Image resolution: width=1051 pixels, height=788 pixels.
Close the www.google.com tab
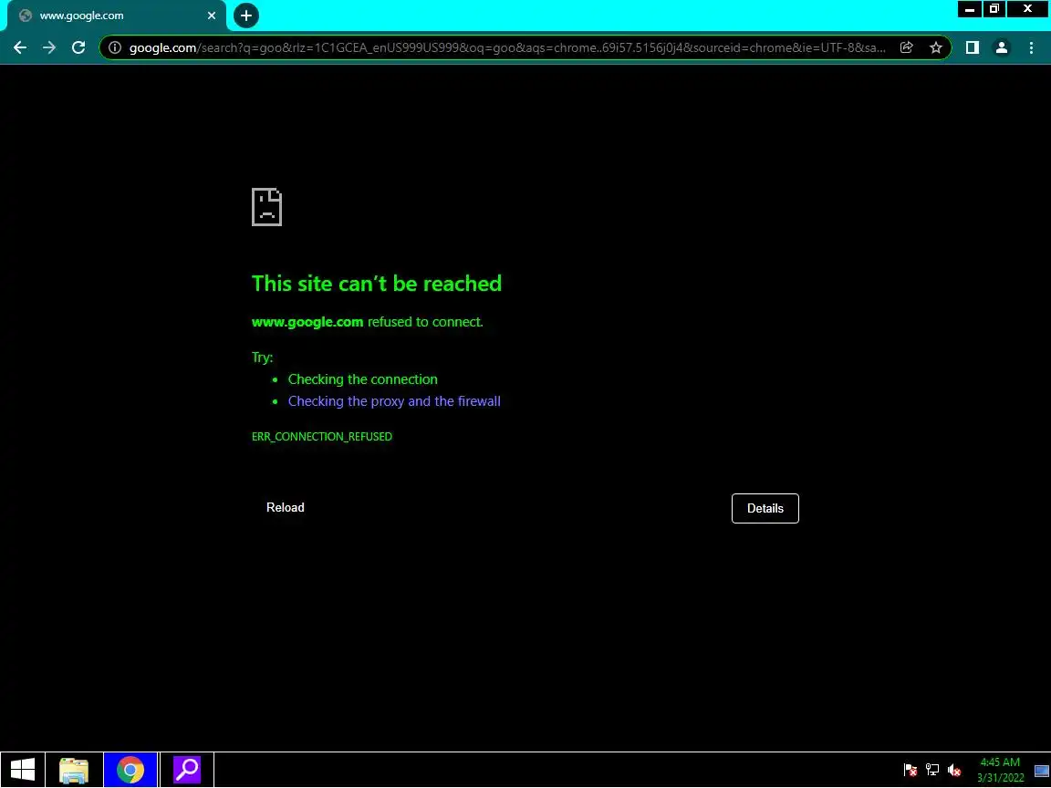212,16
